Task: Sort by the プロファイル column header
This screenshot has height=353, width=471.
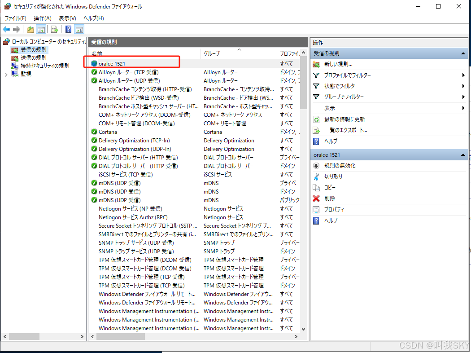Action: 288,53
